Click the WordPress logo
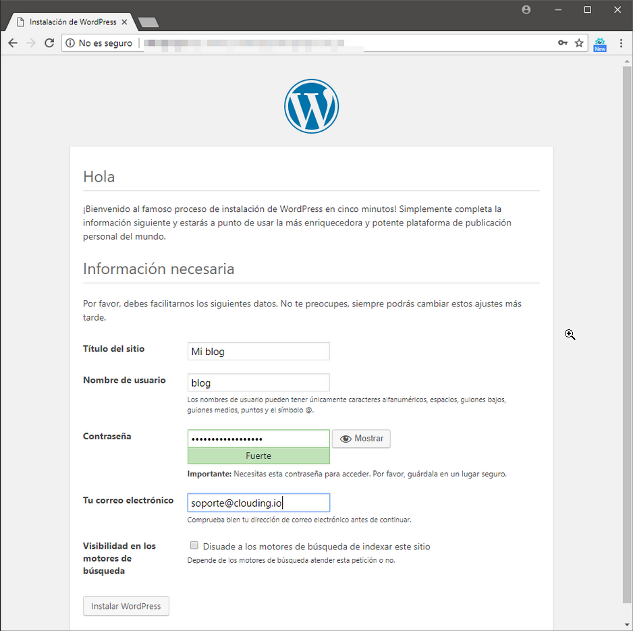This screenshot has width=633, height=631. pos(311,106)
